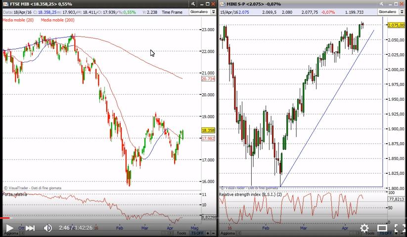Open FTSE MIB Time Frame Giornaliero dropdown

tap(203, 12)
